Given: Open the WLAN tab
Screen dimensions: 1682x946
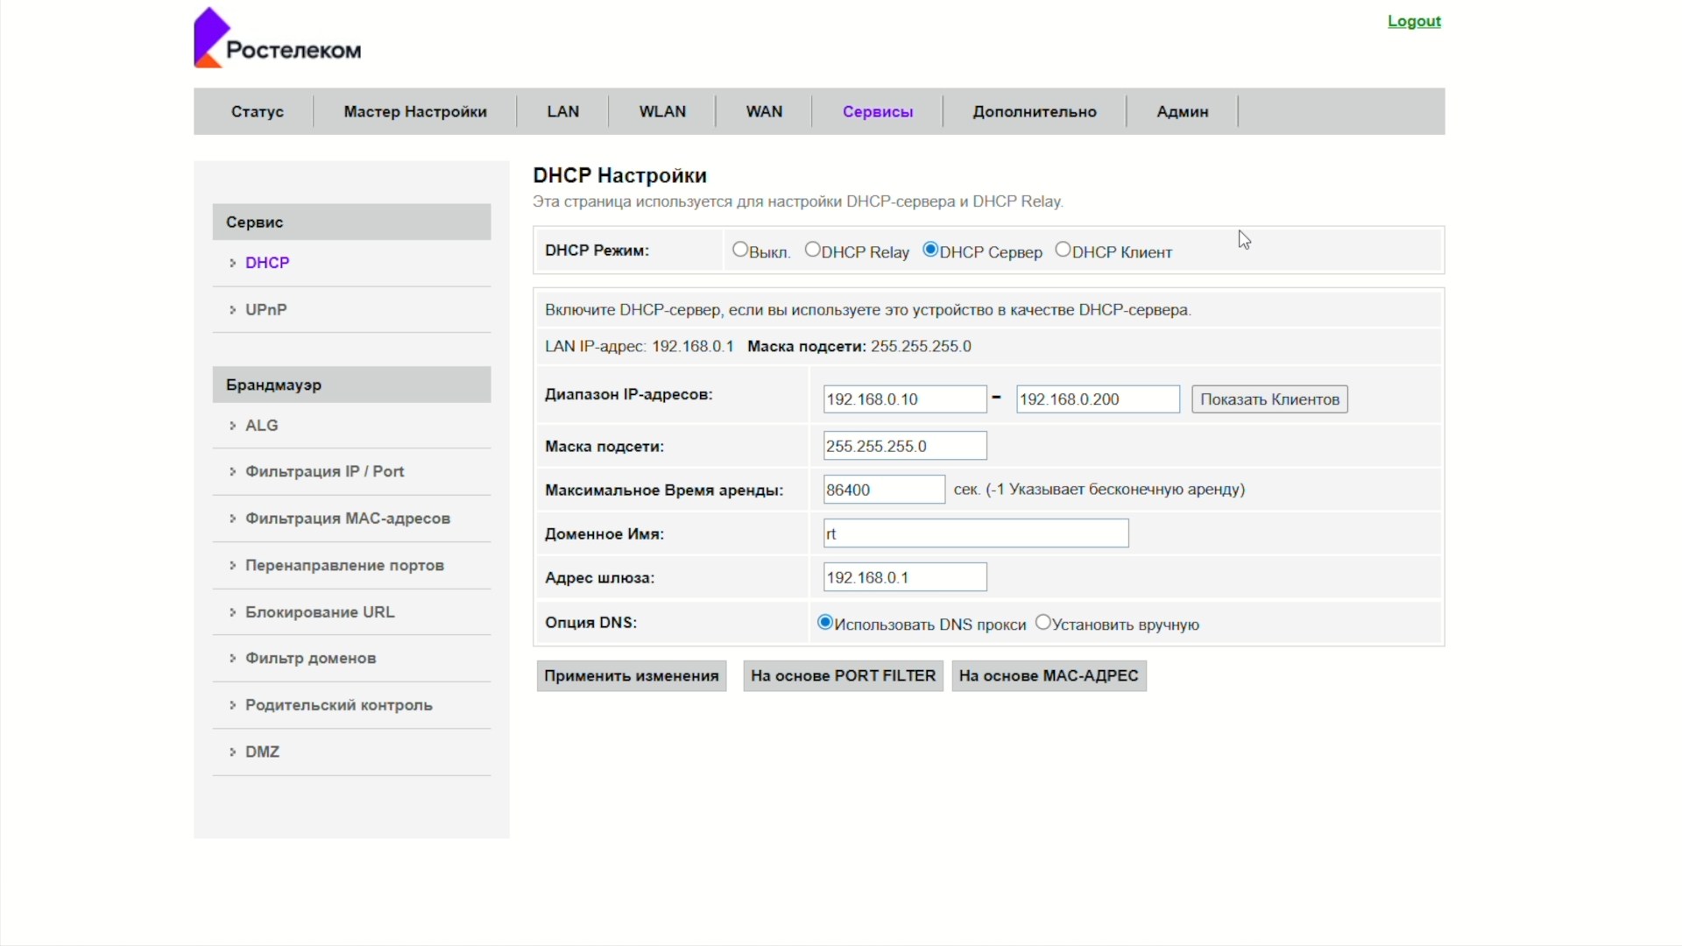Looking at the screenshot, I should click(662, 111).
